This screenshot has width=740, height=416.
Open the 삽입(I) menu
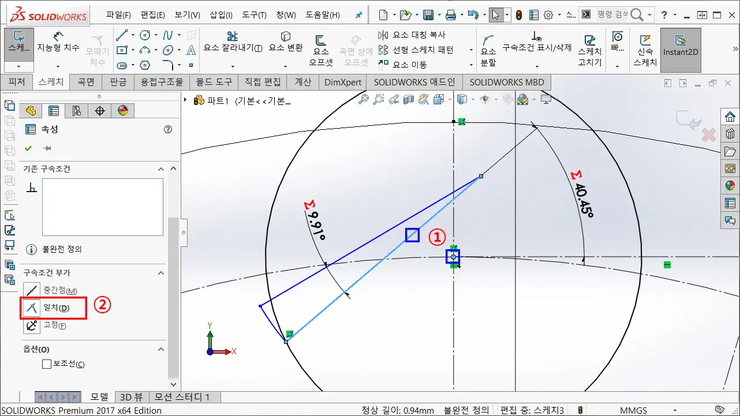[x=222, y=15]
